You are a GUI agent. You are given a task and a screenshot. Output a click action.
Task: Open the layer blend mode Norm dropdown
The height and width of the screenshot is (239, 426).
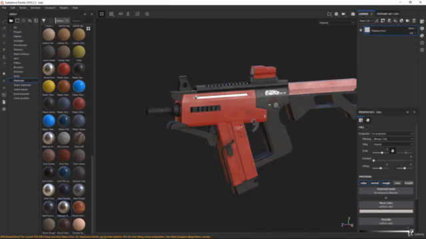[x=412, y=28]
